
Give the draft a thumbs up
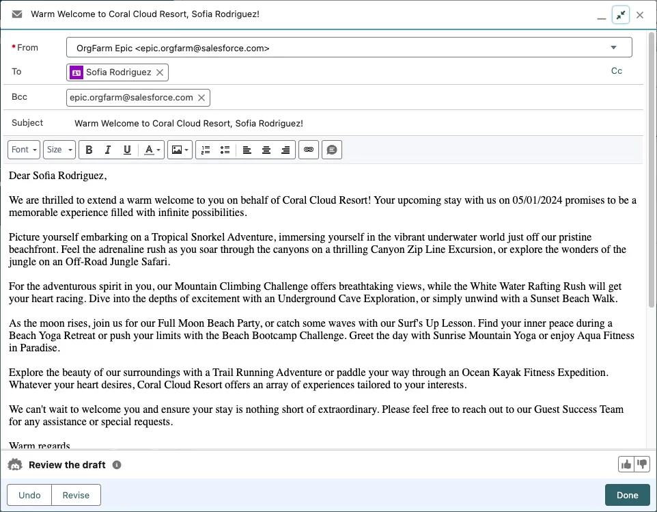pyautogui.click(x=626, y=465)
